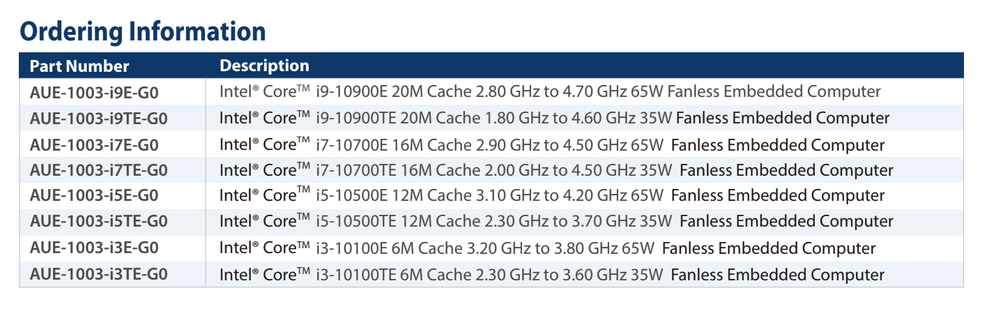The image size is (987, 311).
Task: Click the i9-10900E 65W description
Action: (x=550, y=92)
